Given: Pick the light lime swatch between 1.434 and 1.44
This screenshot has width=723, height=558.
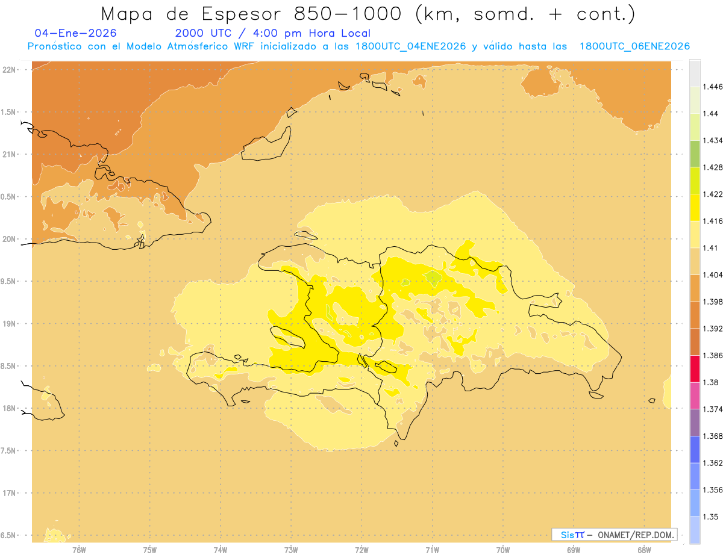Looking at the screenshot, I should coord(695,126).
